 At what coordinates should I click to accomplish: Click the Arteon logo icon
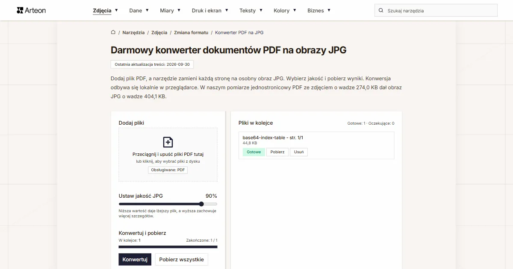(x=20, y=10)
